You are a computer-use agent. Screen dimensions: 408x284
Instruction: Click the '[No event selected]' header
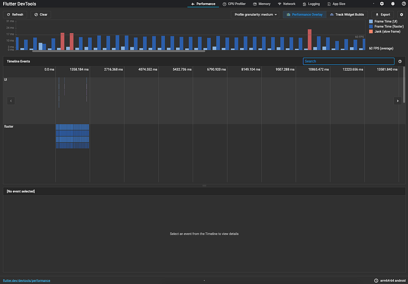tap(21, 191)
